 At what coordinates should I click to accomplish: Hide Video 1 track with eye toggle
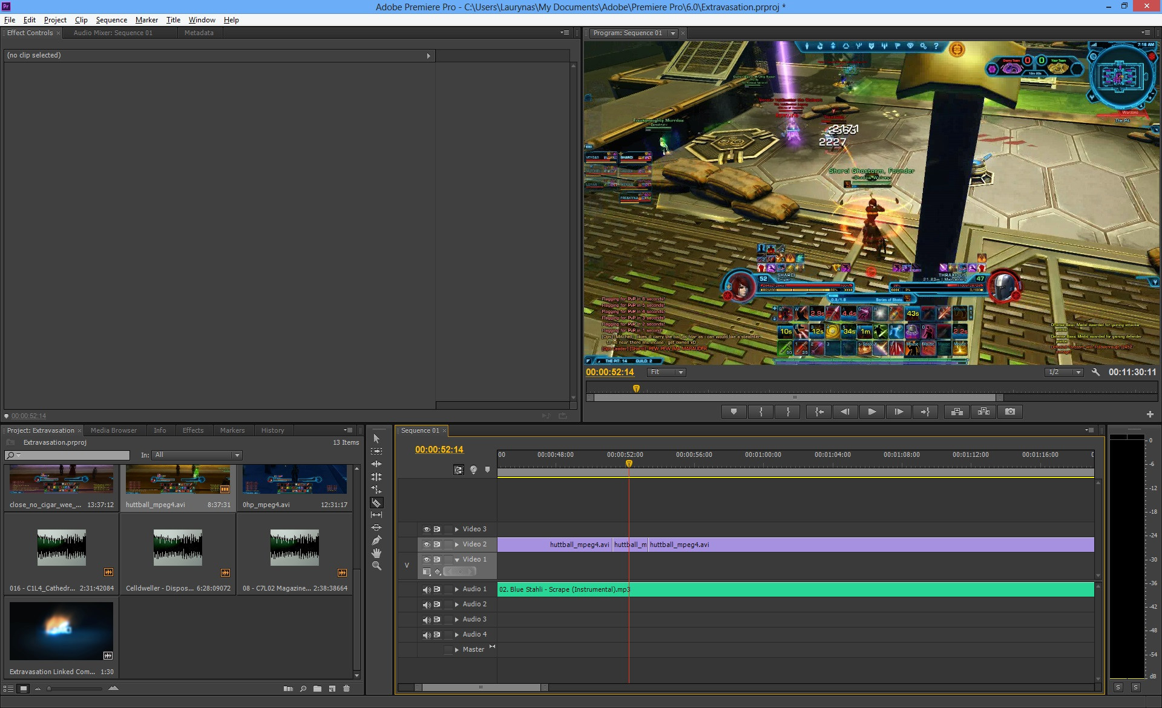426,560
